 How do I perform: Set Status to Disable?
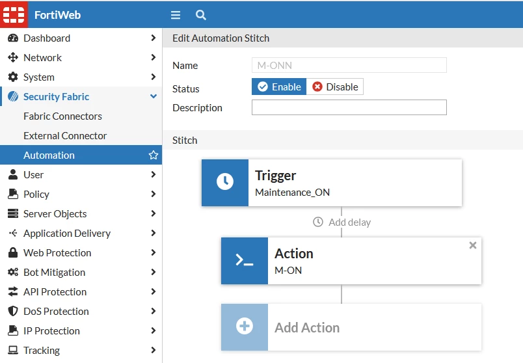coord(335,87)
